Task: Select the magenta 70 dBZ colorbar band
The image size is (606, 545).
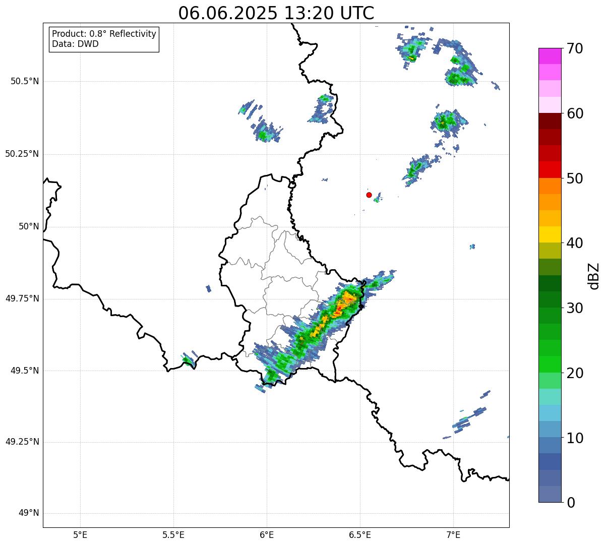Action: (550, 56)
